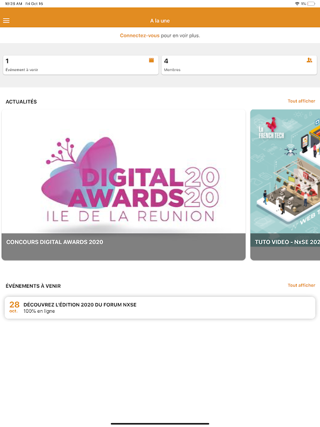
Task: Tap the ACTUALITÉS section heading
Action: 21,101
